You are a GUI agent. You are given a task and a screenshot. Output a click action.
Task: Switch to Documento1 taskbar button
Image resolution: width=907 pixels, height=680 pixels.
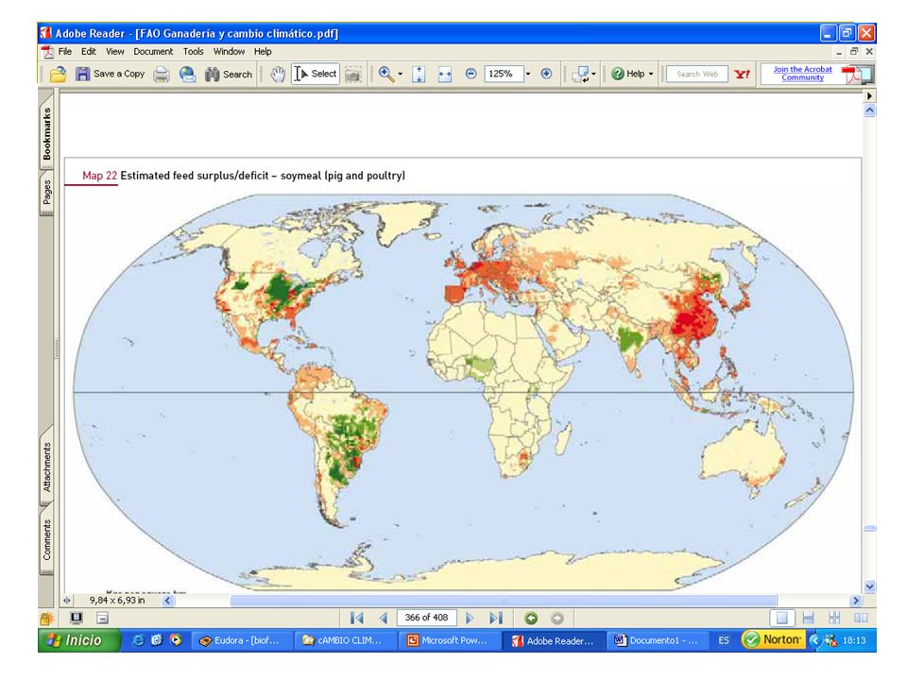pos(658,640)
